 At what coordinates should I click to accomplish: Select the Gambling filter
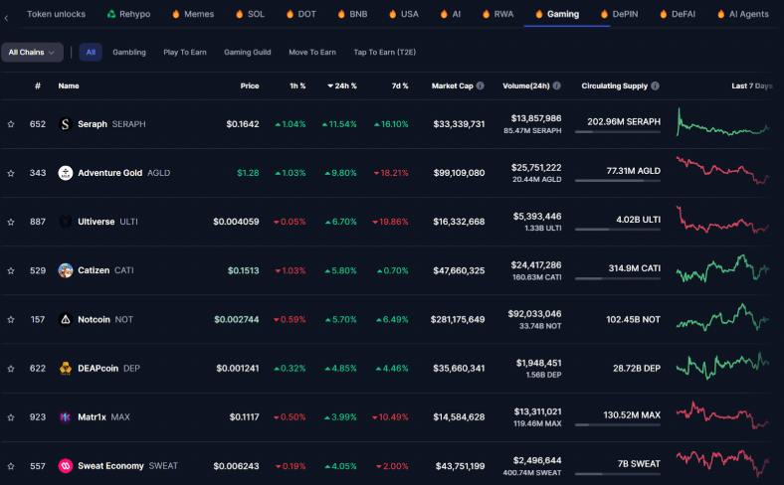pyautogui.click(x=129, y=52)
